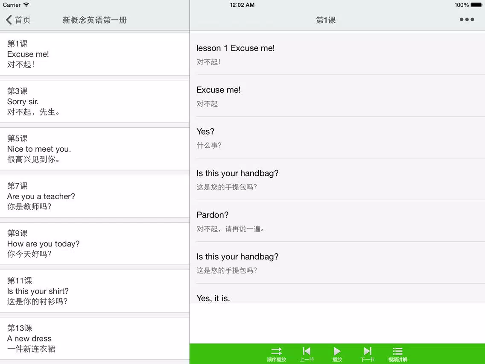The image size is (485, 364).
Task: Open lesson 第7课 Are you a teacher?
Action: 95,196
